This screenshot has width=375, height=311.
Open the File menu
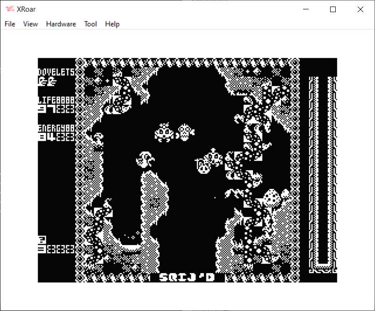coord(10,24)
